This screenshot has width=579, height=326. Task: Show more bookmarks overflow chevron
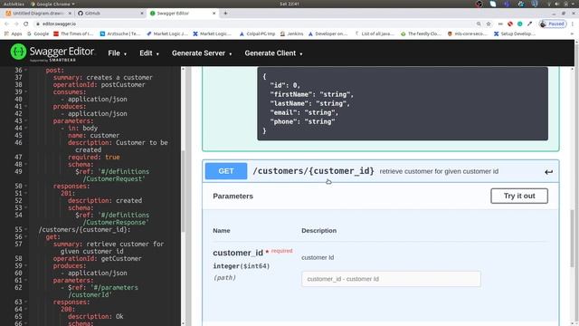pos(573,34)
